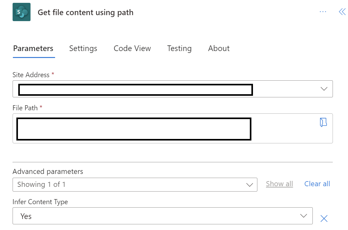The image size is (348, 230).
Task: Click the Infer Content Type dropdown chevron
Action: click(303, 216)
